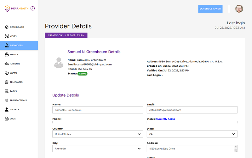252x158 pixels.
Task: Click the Templates clipboard icon
Action: pos(7,82)
